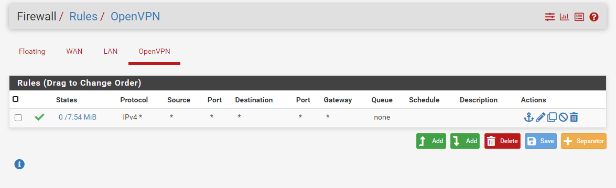
Task: Open the related settings sliders icon
Action: click(549, 17)
